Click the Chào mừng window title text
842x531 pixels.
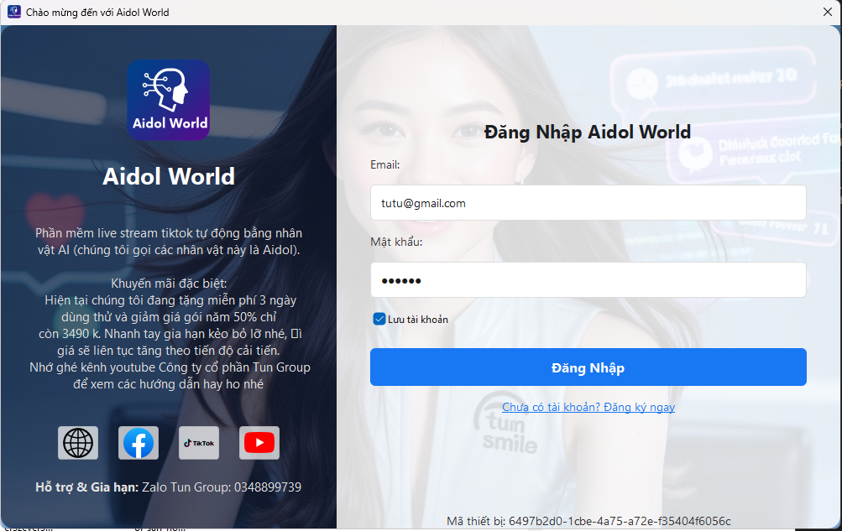click(97, 13)
